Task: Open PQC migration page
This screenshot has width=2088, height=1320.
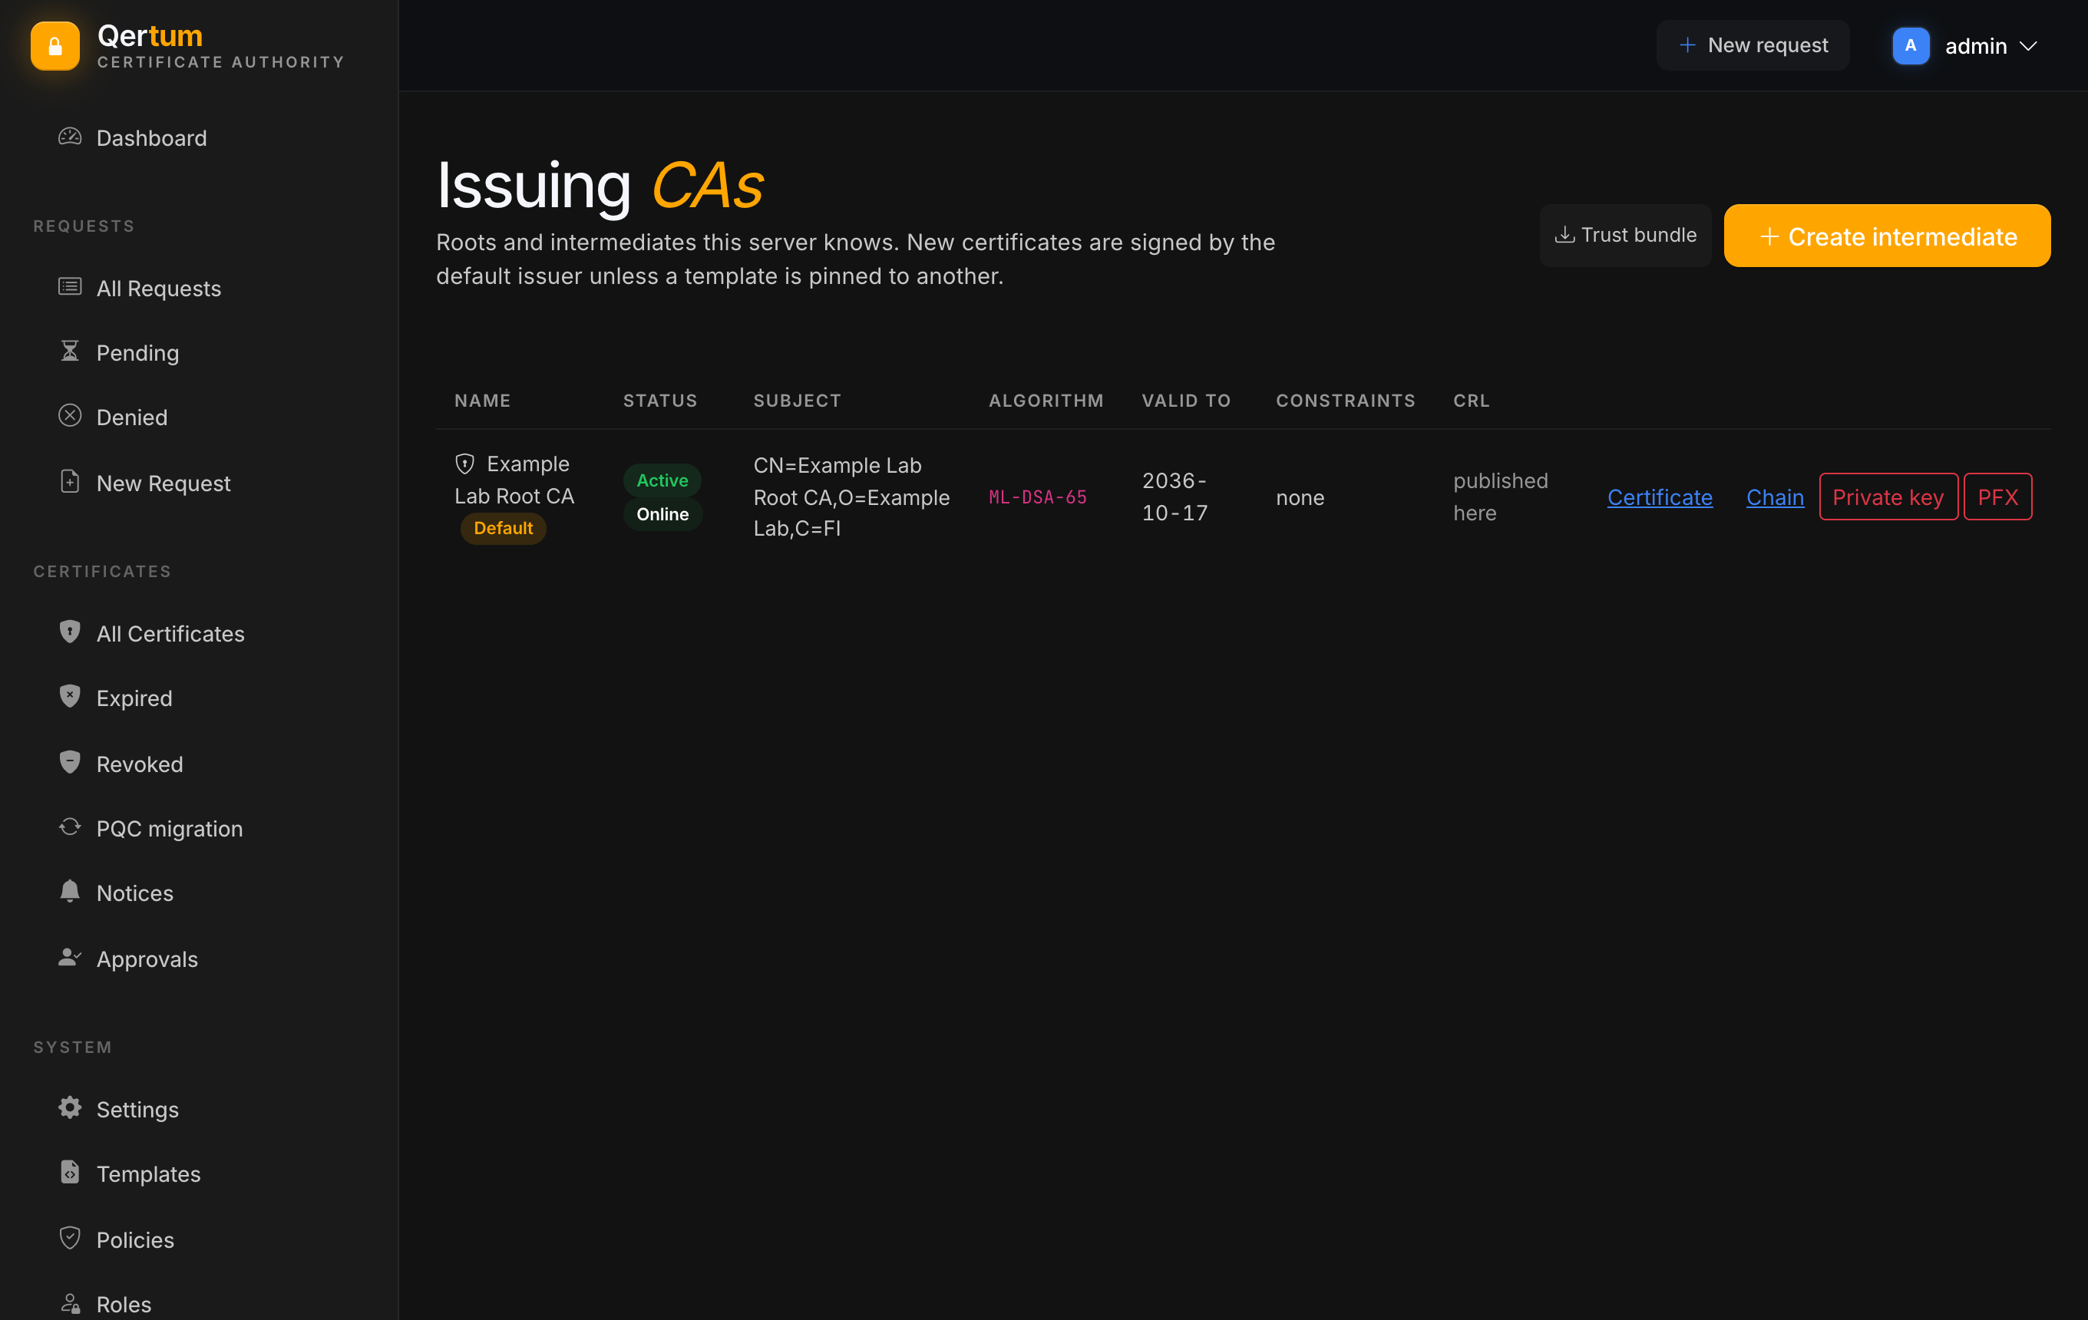Action: [200, 829]
